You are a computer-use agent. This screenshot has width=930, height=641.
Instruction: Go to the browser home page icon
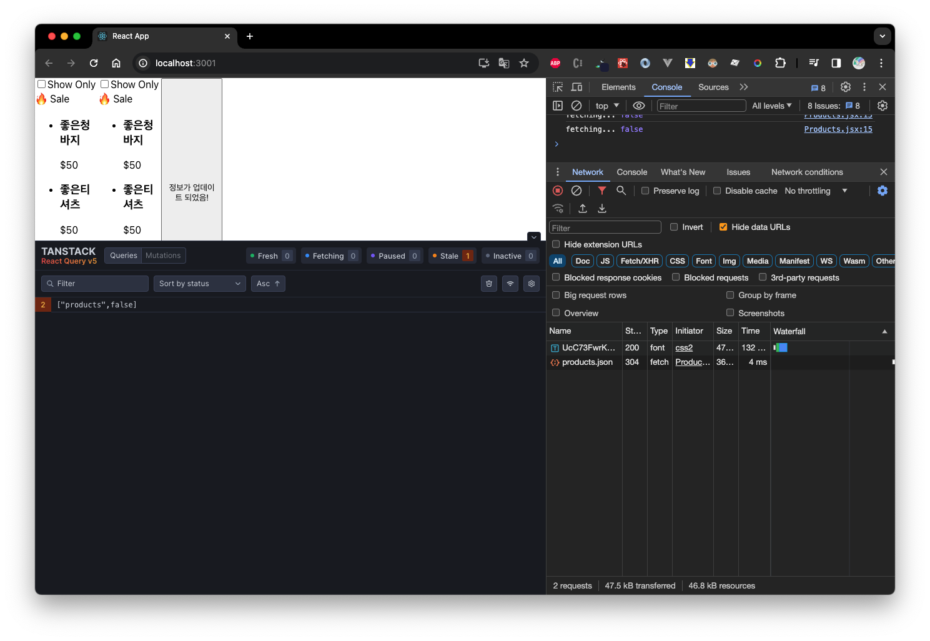[x=116, y=63]
